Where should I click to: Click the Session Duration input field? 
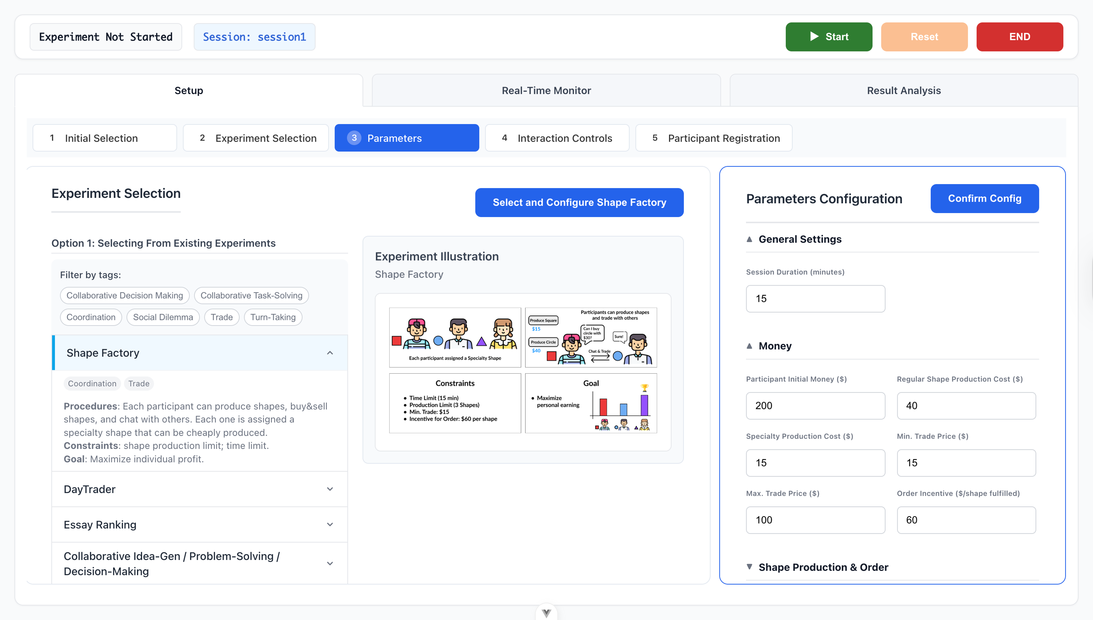[815, 298]
